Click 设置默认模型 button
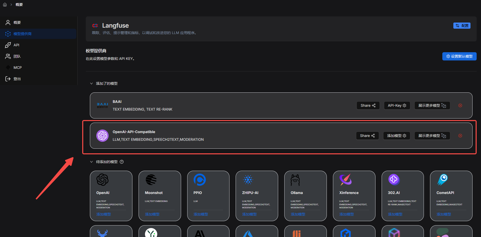Image resolution: width=481 pixels, height=237 pixels. pyautogui.click(x=459, y=56)
